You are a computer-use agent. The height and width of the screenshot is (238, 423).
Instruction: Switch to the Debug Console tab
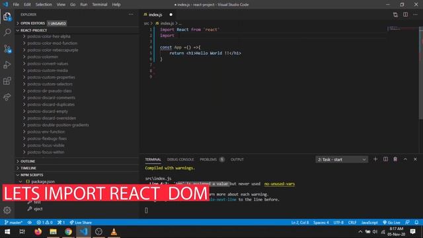[x=180, y=159]
